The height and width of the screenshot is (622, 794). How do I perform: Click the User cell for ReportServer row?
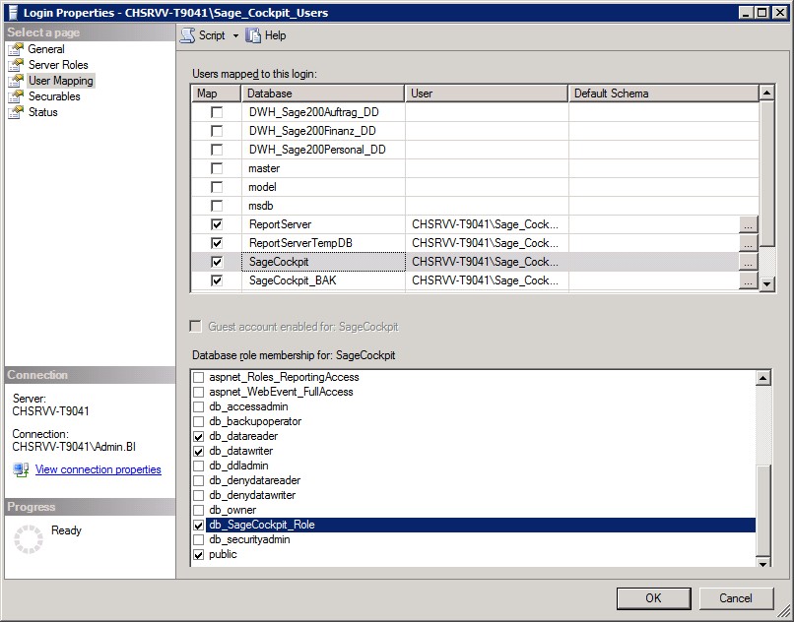coord(487,224)
